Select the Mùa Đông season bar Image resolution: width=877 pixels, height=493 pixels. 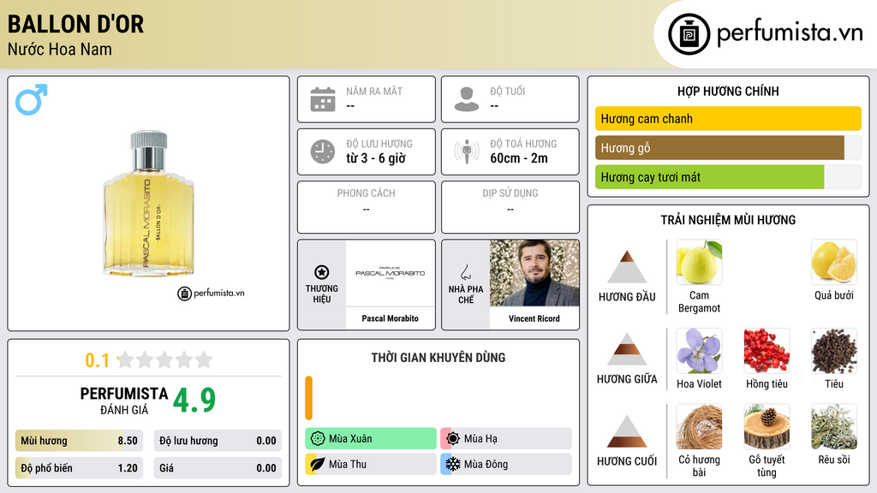(x=506, y=464)
